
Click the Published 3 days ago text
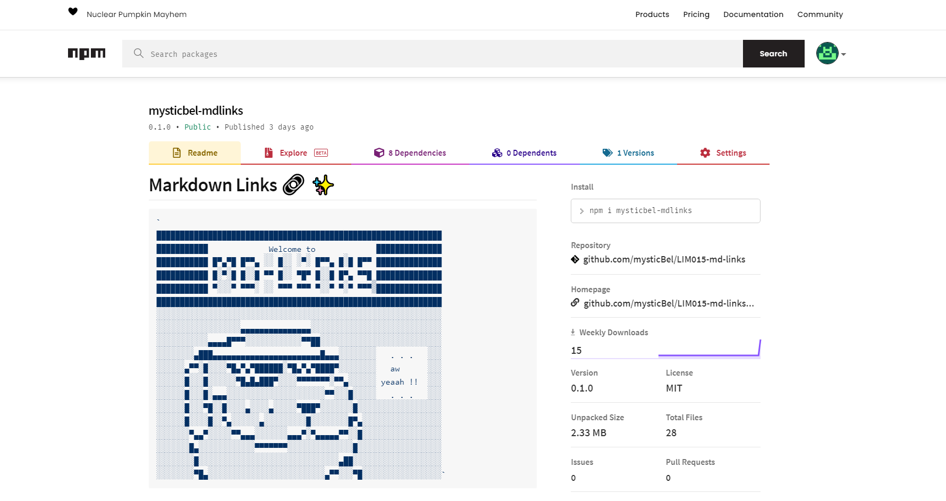point(269,127)
